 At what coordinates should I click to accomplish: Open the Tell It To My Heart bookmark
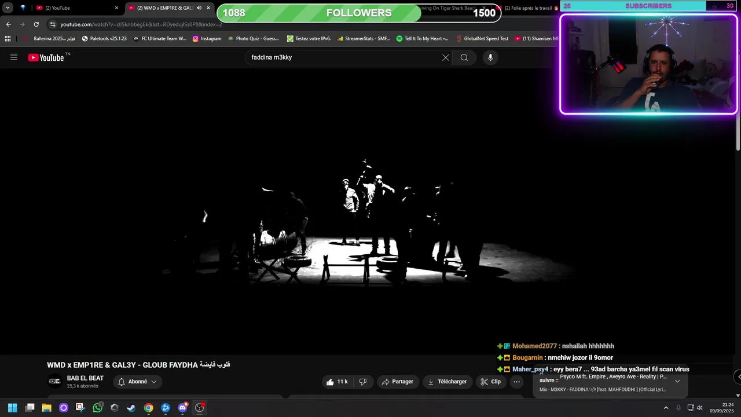pyautogui.click(x=423, y=39)
